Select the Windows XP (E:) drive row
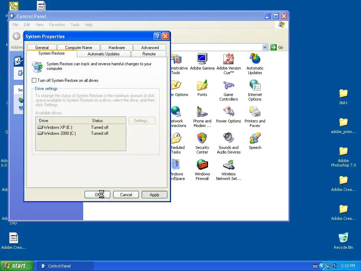 coord(80,127)
